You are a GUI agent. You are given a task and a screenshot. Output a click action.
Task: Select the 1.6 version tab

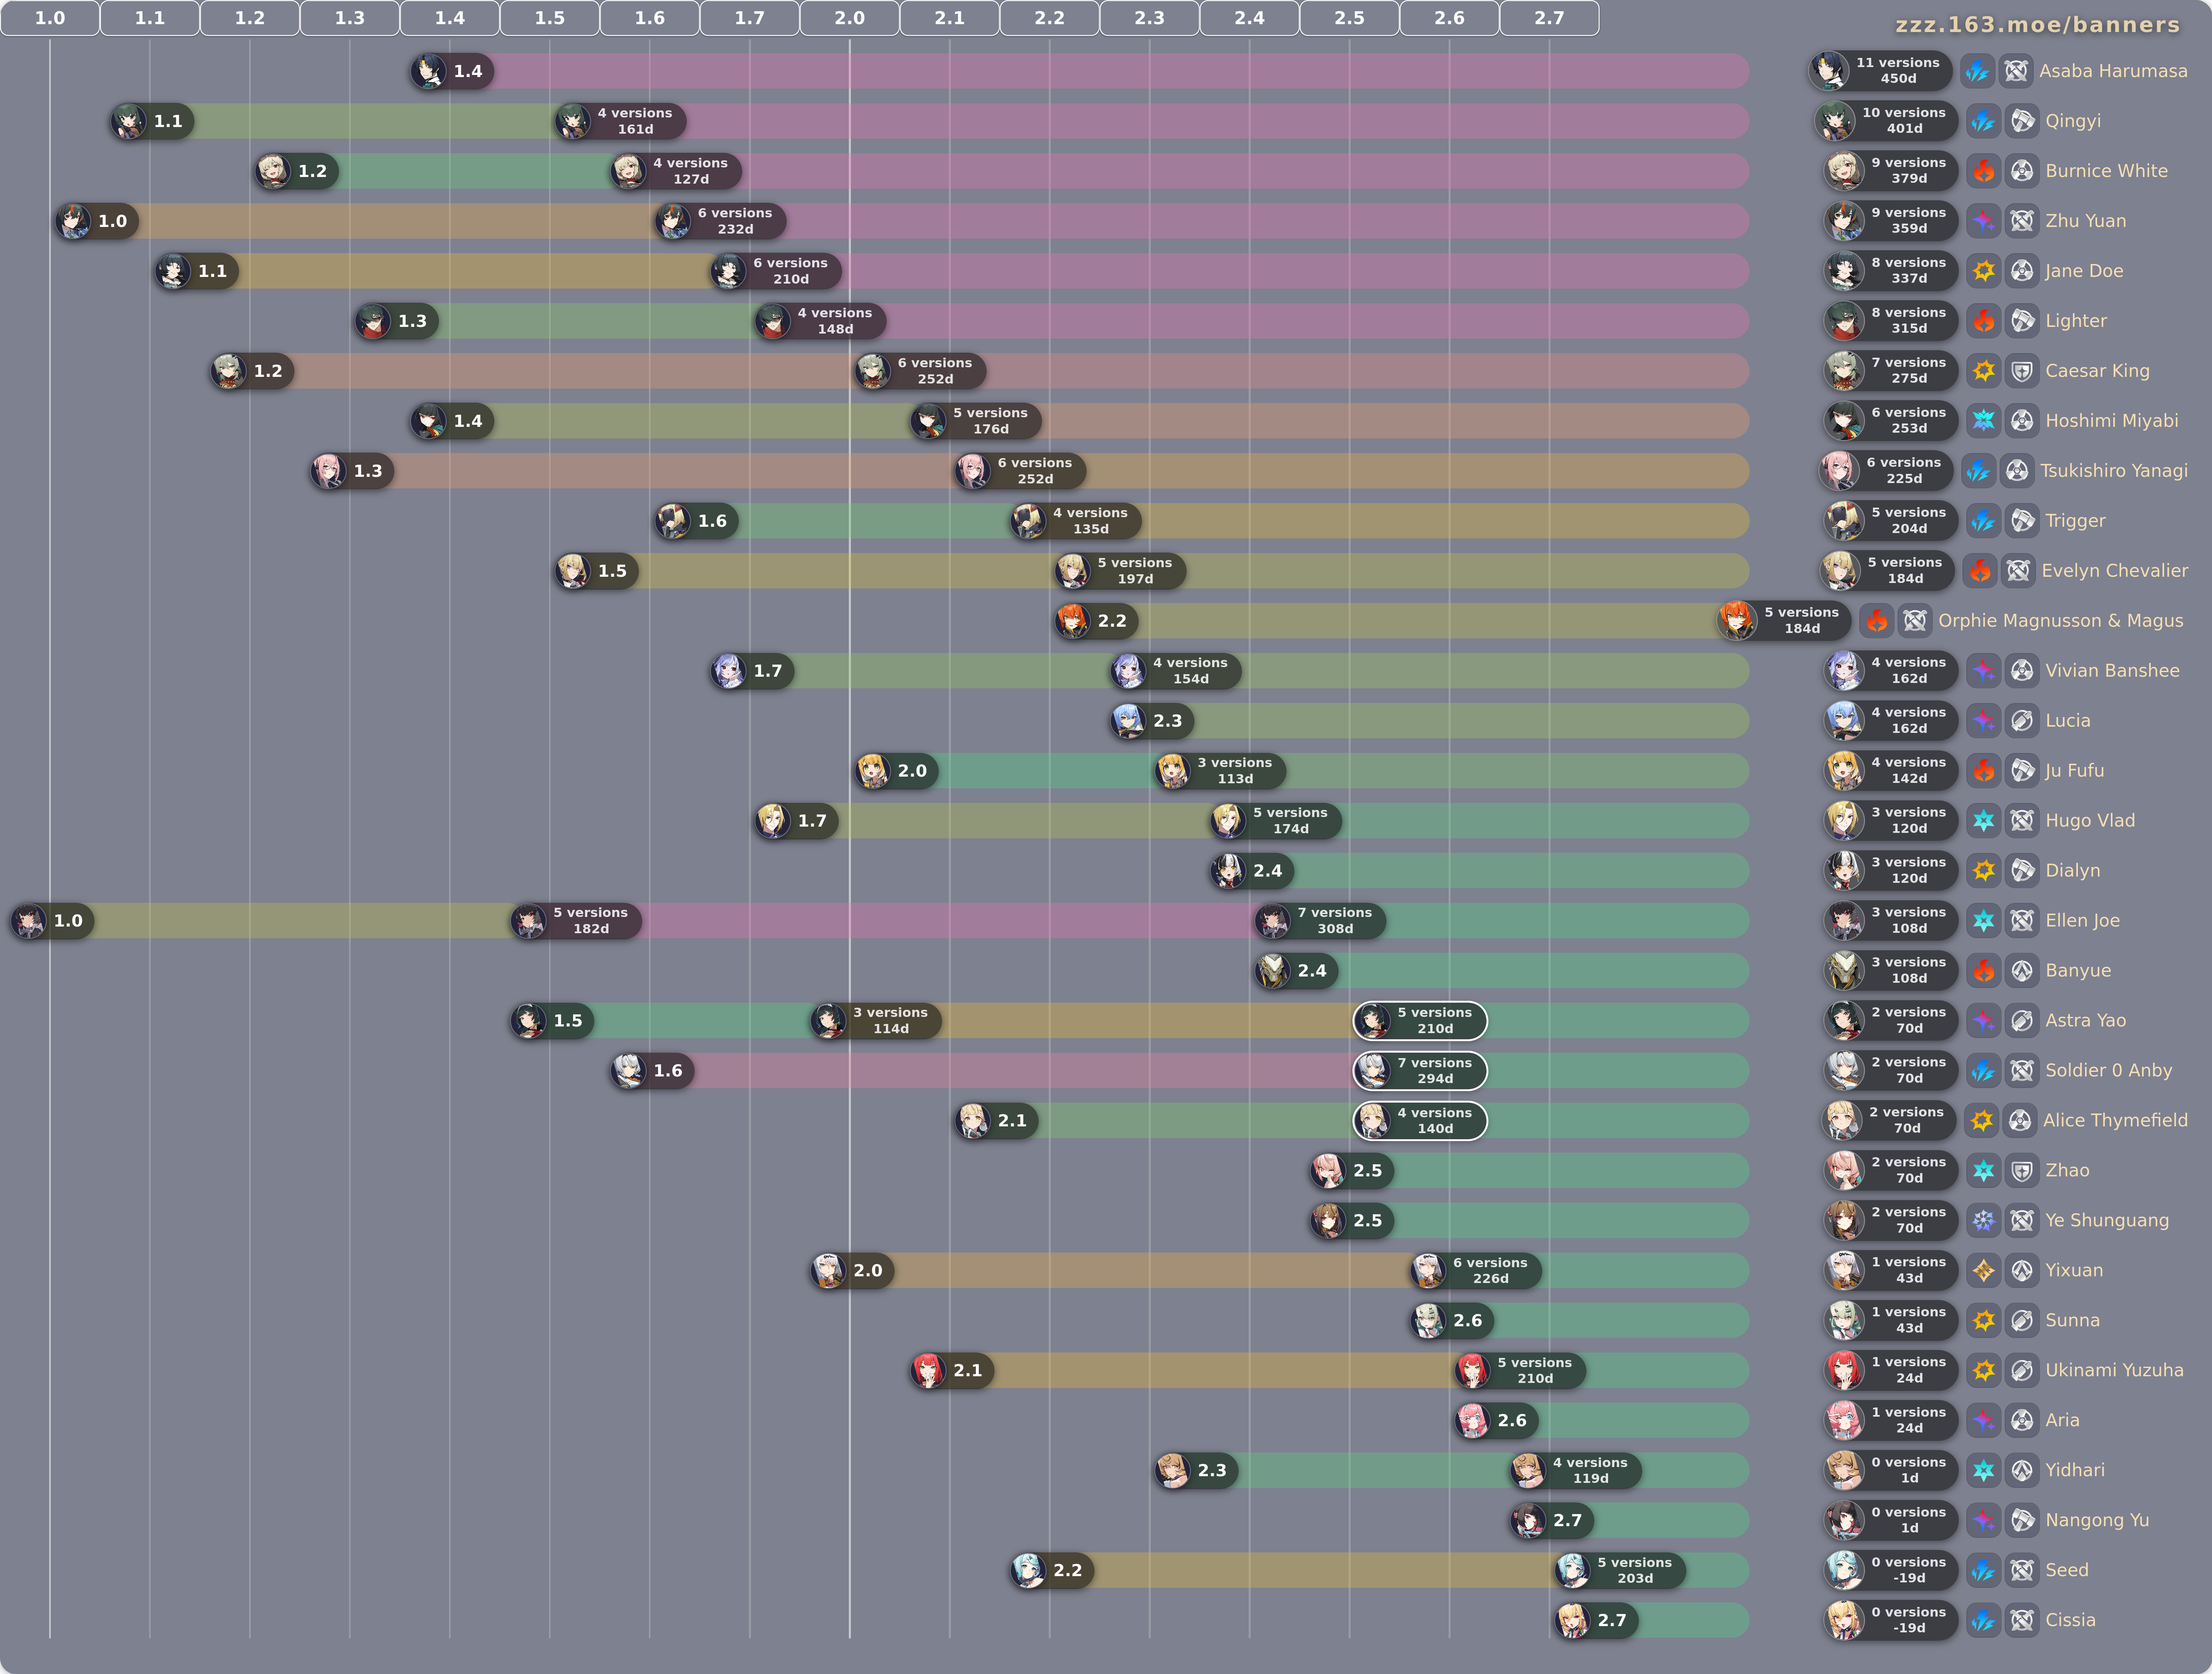650,18
